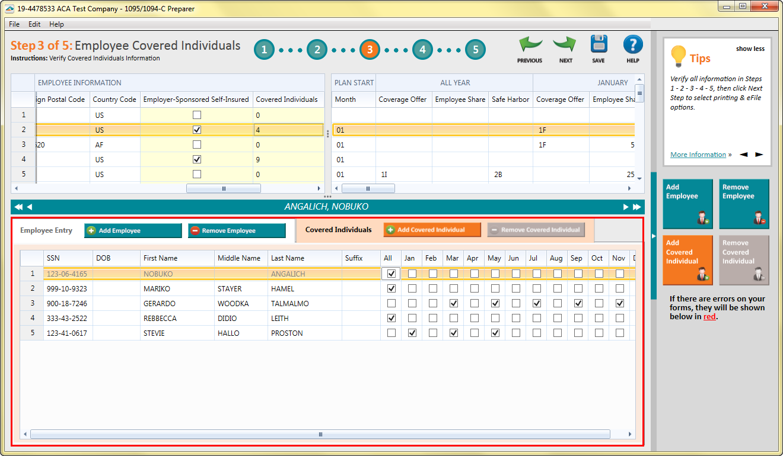
Task: Collapse the right sidebar panel arrow
Action: click(x=654, y=236)
